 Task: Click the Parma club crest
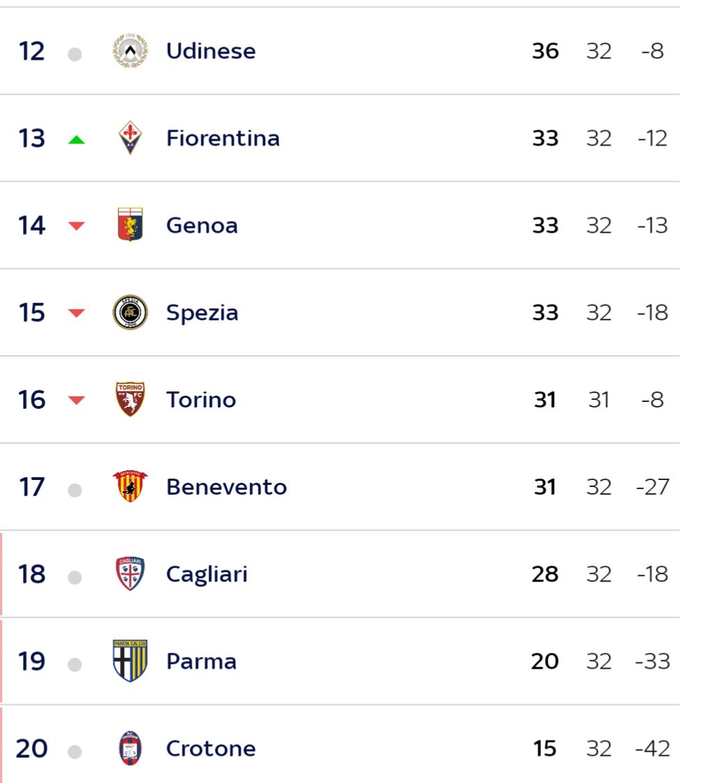tap(130, 660)
